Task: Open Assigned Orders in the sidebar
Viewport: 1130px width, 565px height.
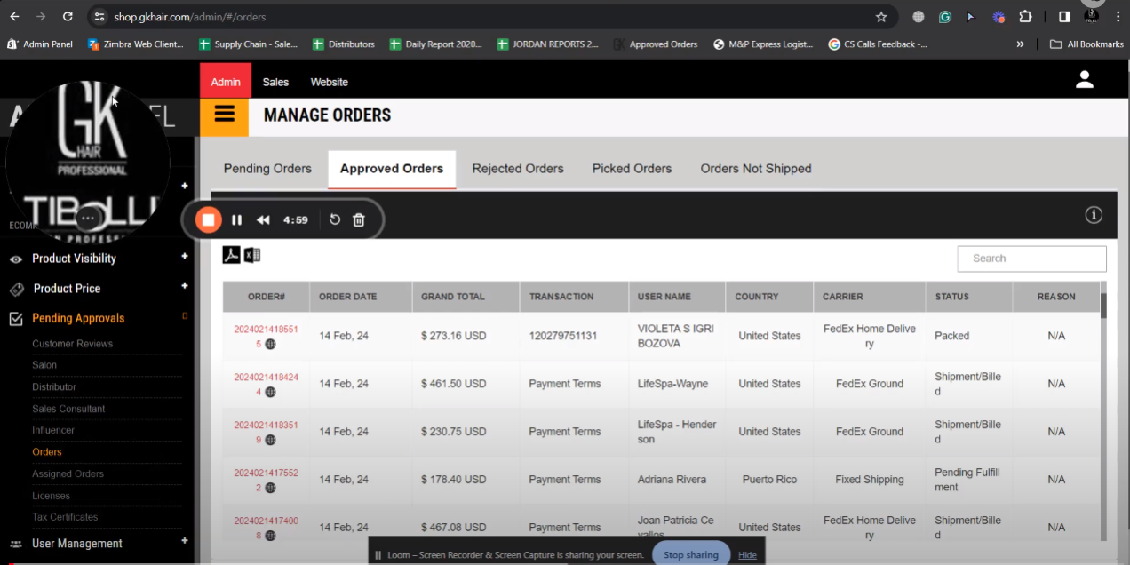Action: pyautogui.click(x=68, y=474)
